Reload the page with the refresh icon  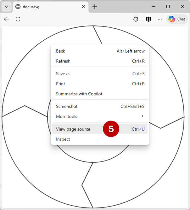click(x=18, y=19)
